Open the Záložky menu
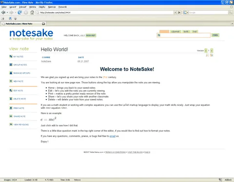The width and height of the screenshot is (234, 182). pyautogui.click(x=42, y=7)
